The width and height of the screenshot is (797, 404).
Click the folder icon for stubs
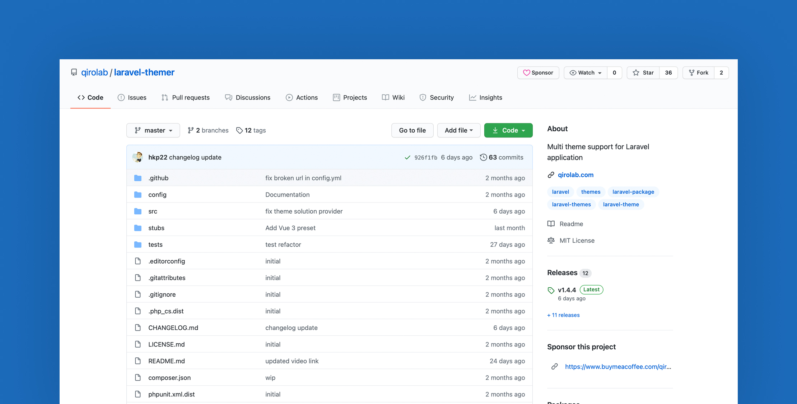[138, 228]
